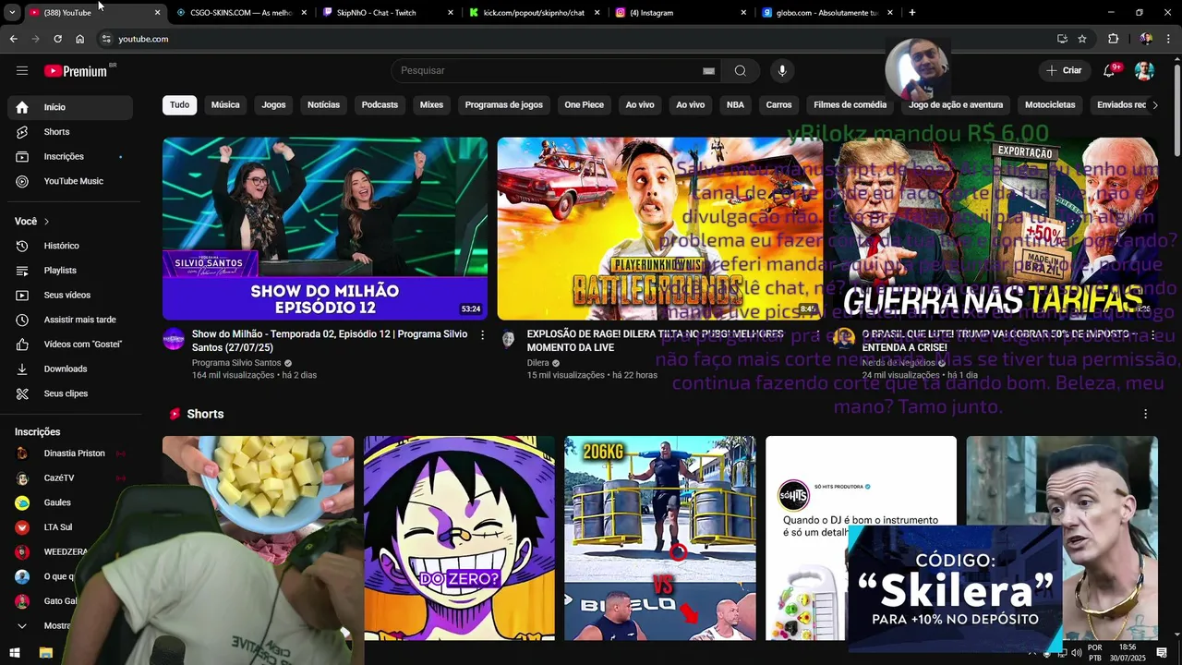Go to Início in sidebar
Viewport: 1182px width, 665px height.
(x=70, y=107)
